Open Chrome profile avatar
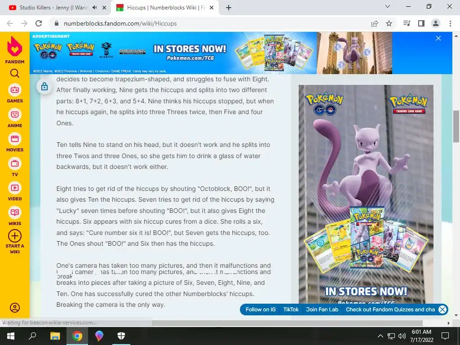 coord(436,23)
